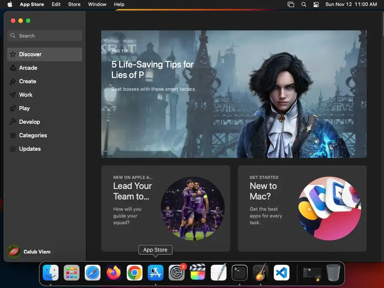Close the App Store window
This screenshot has width=384, height=288.
tap(13, 21)
